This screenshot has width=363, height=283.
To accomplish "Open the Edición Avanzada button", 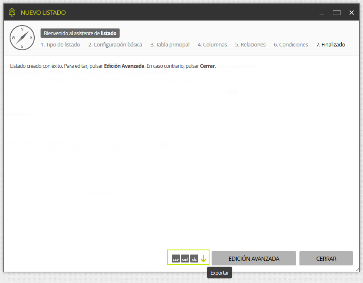I will (254, 258).
